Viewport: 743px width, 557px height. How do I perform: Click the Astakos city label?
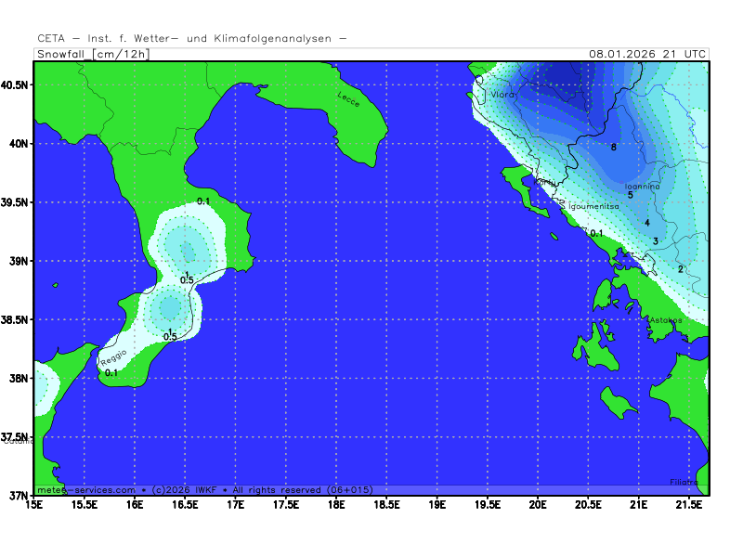pos(665,320)
